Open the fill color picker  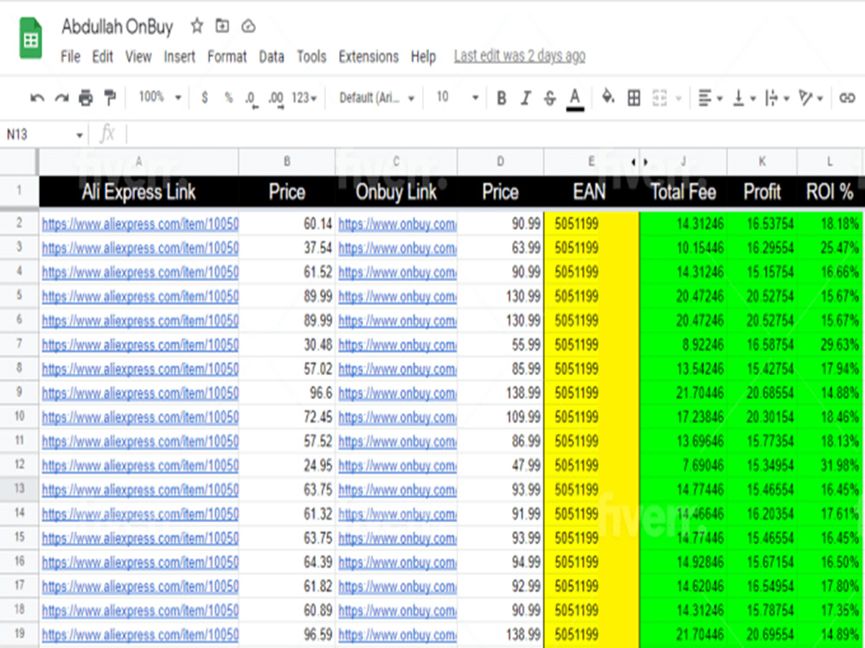pyautogui.click(x=608, y=98)
